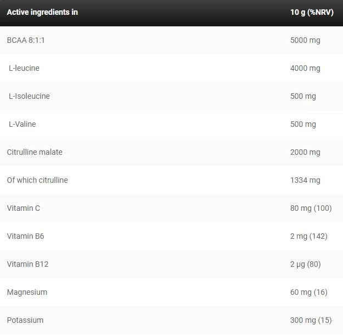Click the Vitamin B6 row label
Screen dimensions: 343x336
pos(26,236)
